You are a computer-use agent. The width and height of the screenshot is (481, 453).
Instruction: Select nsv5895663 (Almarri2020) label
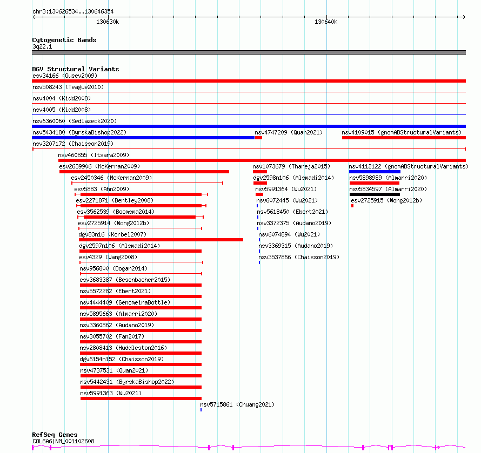click(118, 314)
